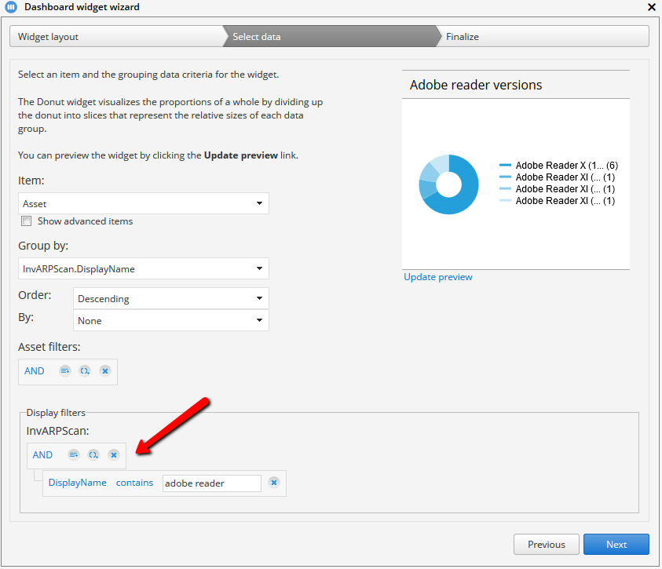The width and height of the screenshot is (662, 569).
Task: Click the Adobe reader versions preview title
Action: click(476, 86)
